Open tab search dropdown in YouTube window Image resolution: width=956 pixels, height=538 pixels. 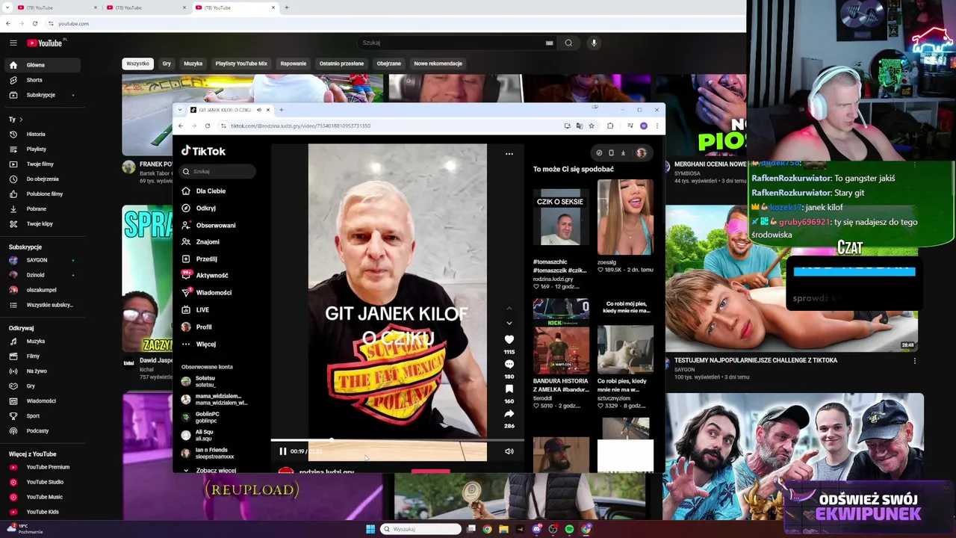[7, 7]
